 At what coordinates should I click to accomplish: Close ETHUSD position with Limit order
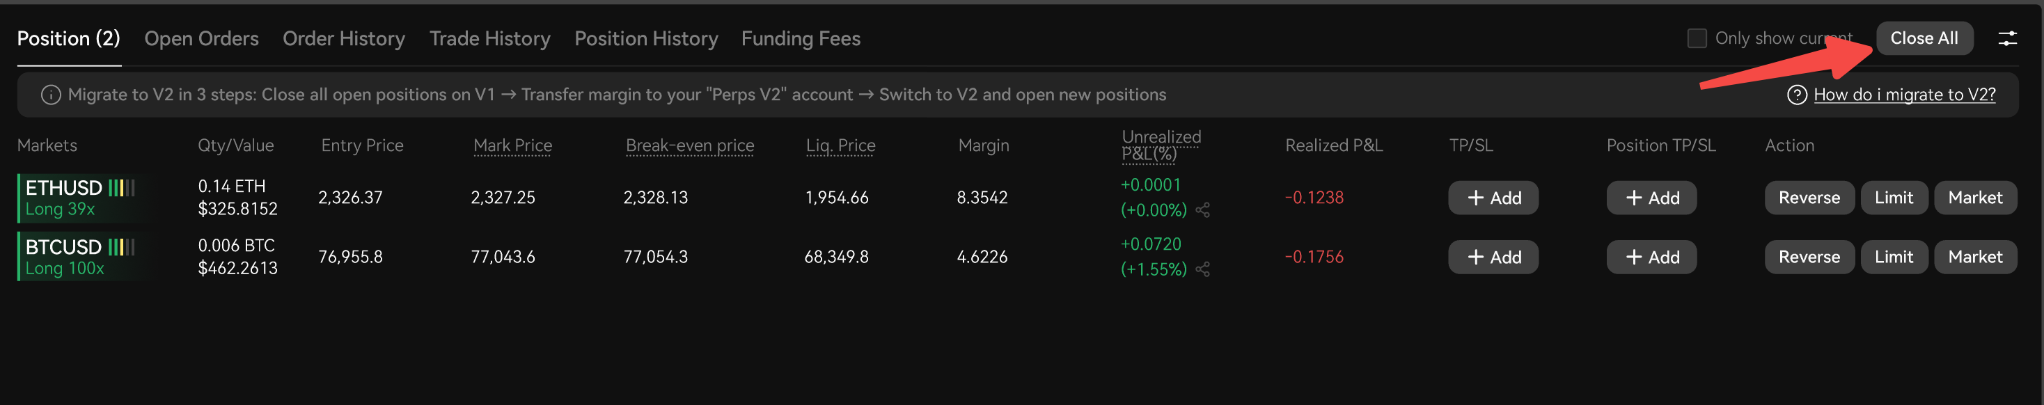[x=1894, y=198]
